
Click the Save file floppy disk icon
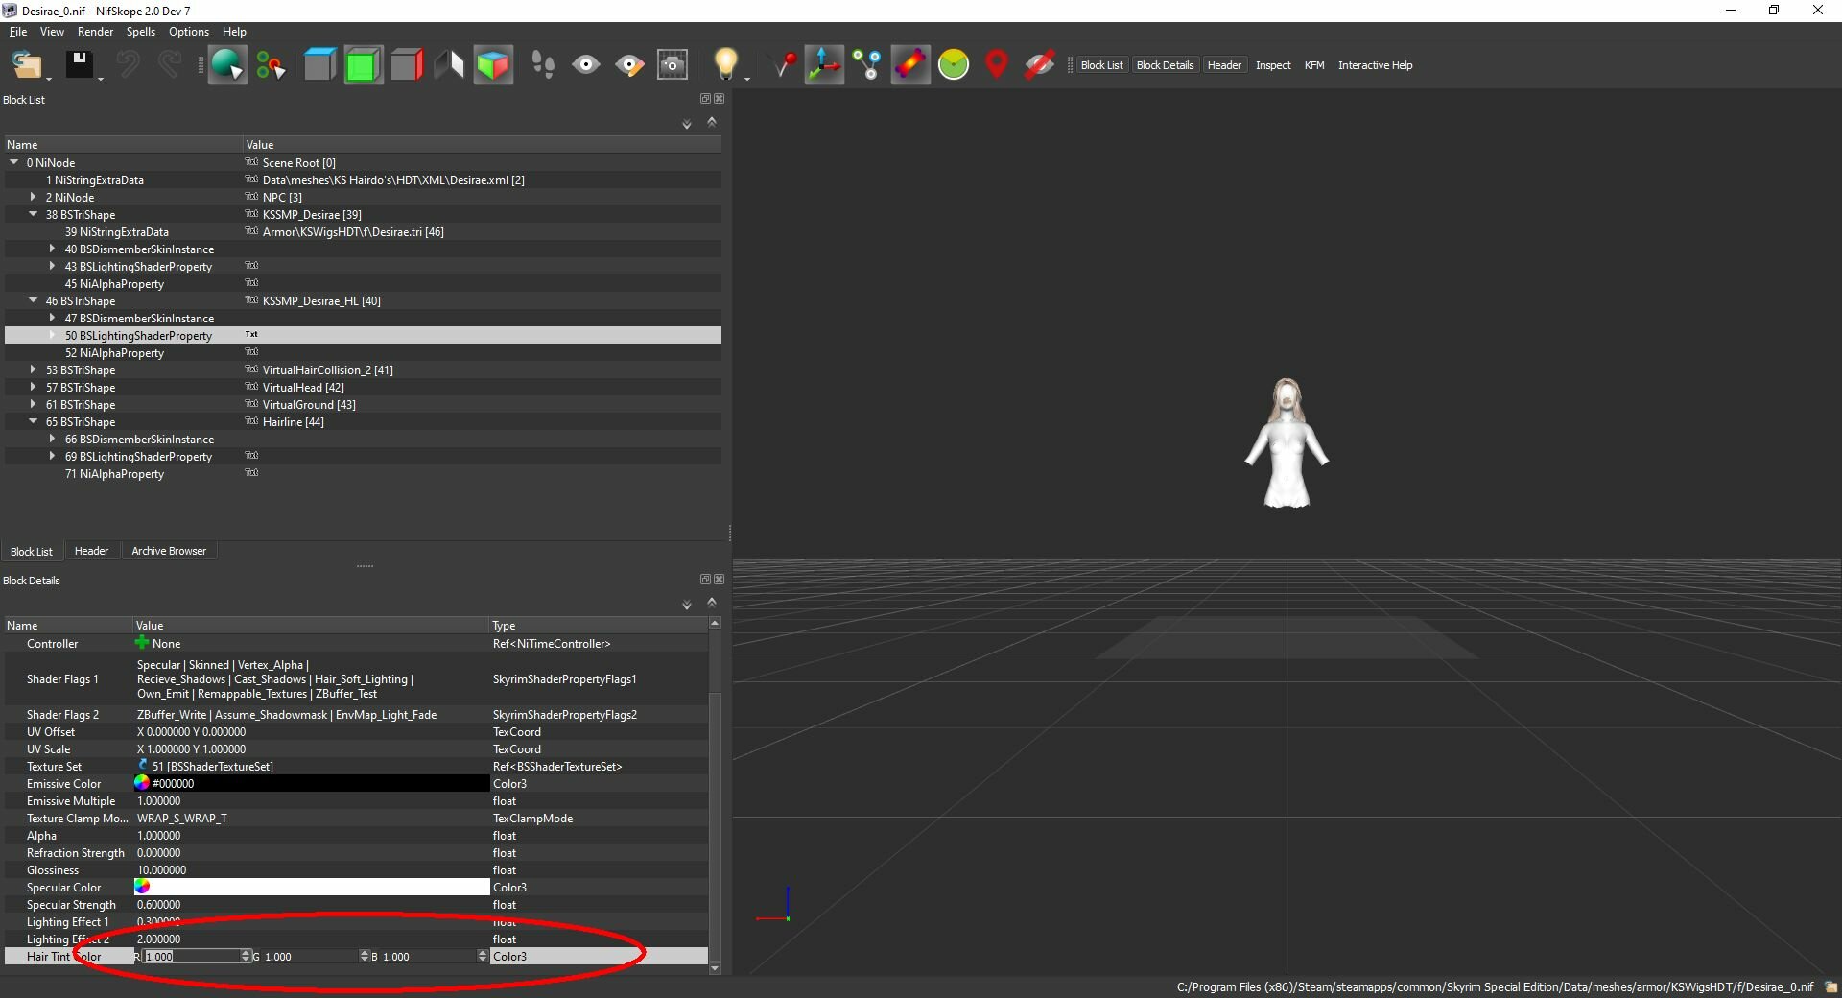tap(79, 64)
